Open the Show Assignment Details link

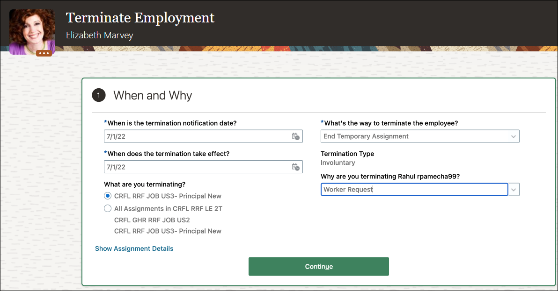click(134, 248)
